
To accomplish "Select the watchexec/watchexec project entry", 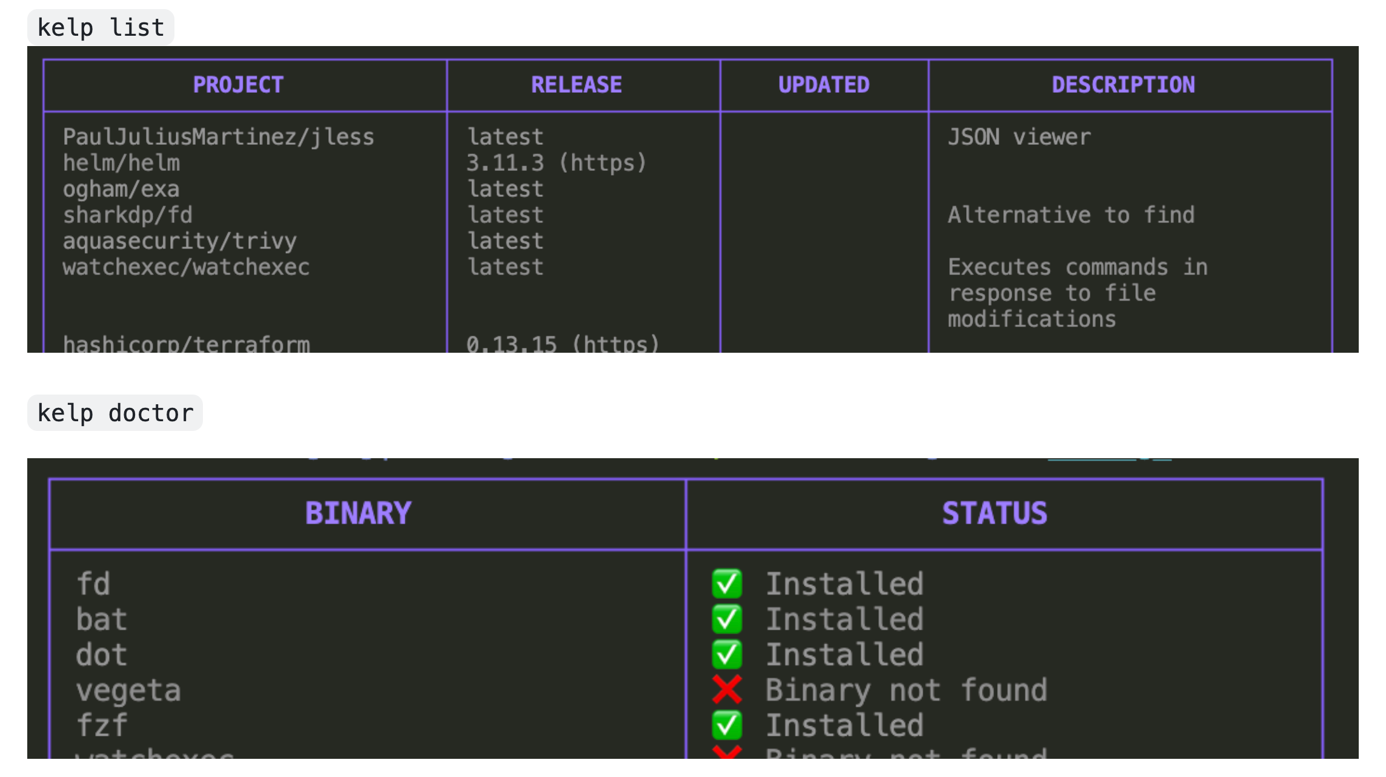I will point(187,267).
